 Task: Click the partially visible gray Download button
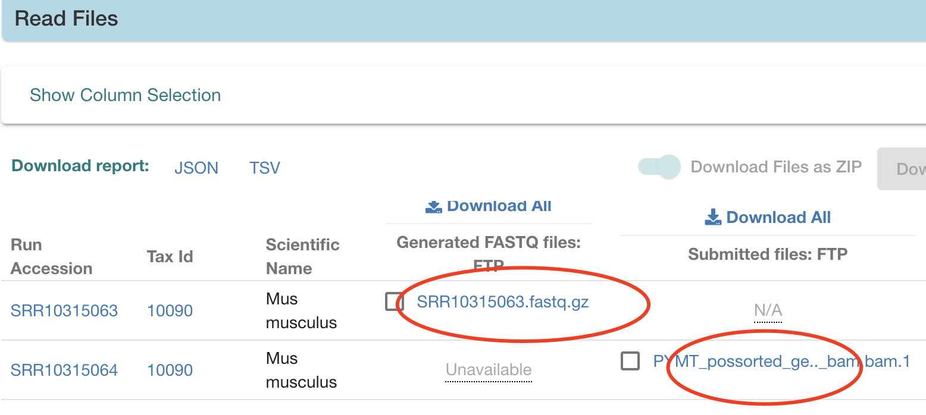click(x=906, y=169)
